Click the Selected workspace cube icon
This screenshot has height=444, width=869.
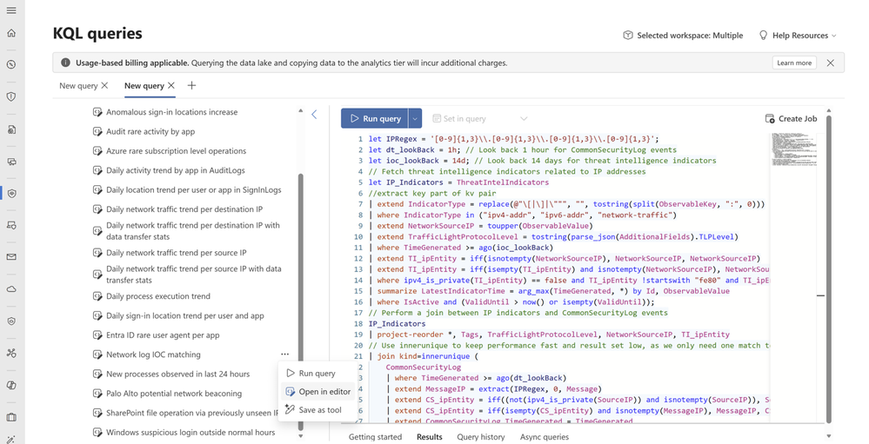pos(628,36)
